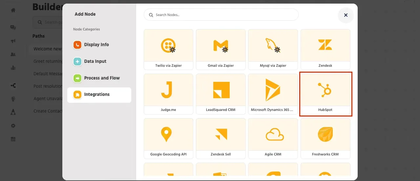Image resolution: width=420 pixels, height=181 pixels.
Task: Add the Zendesk integration node
Action: coord(325,49)
